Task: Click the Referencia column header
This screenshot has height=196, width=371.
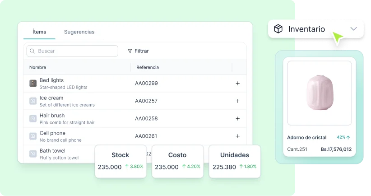Action: [x=148, y=67]
